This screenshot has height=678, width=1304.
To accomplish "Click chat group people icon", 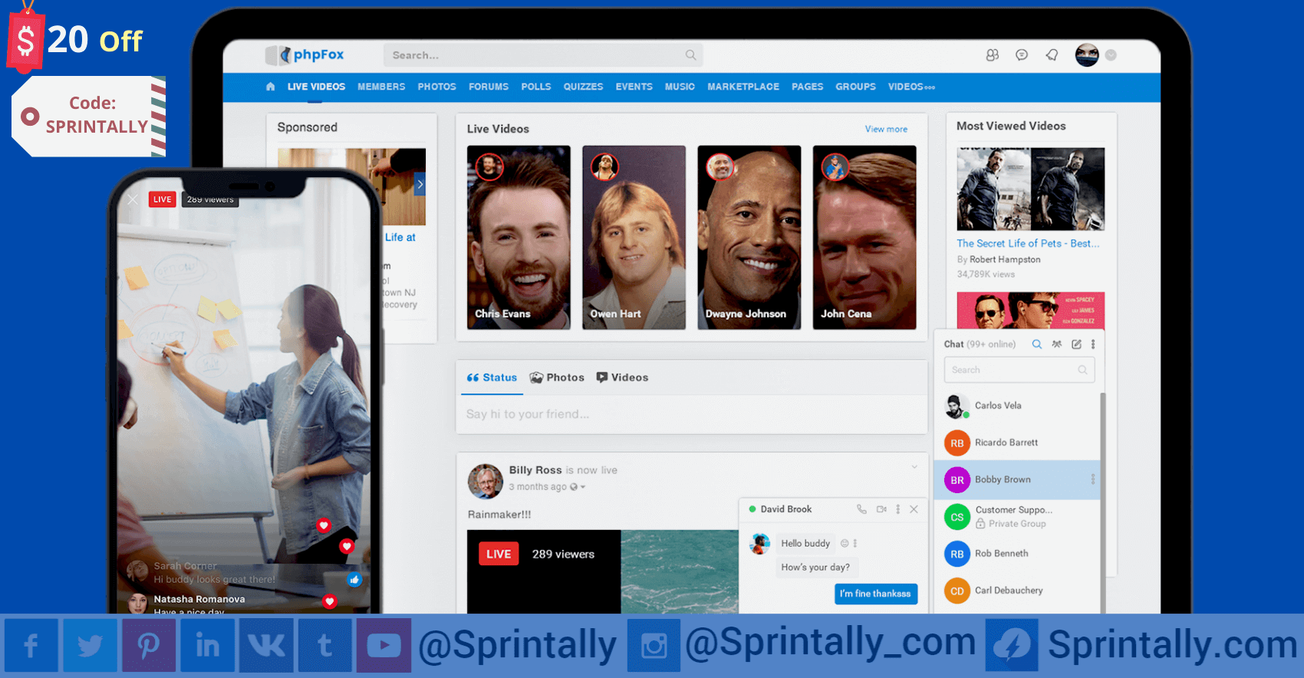I will 1057,344.
